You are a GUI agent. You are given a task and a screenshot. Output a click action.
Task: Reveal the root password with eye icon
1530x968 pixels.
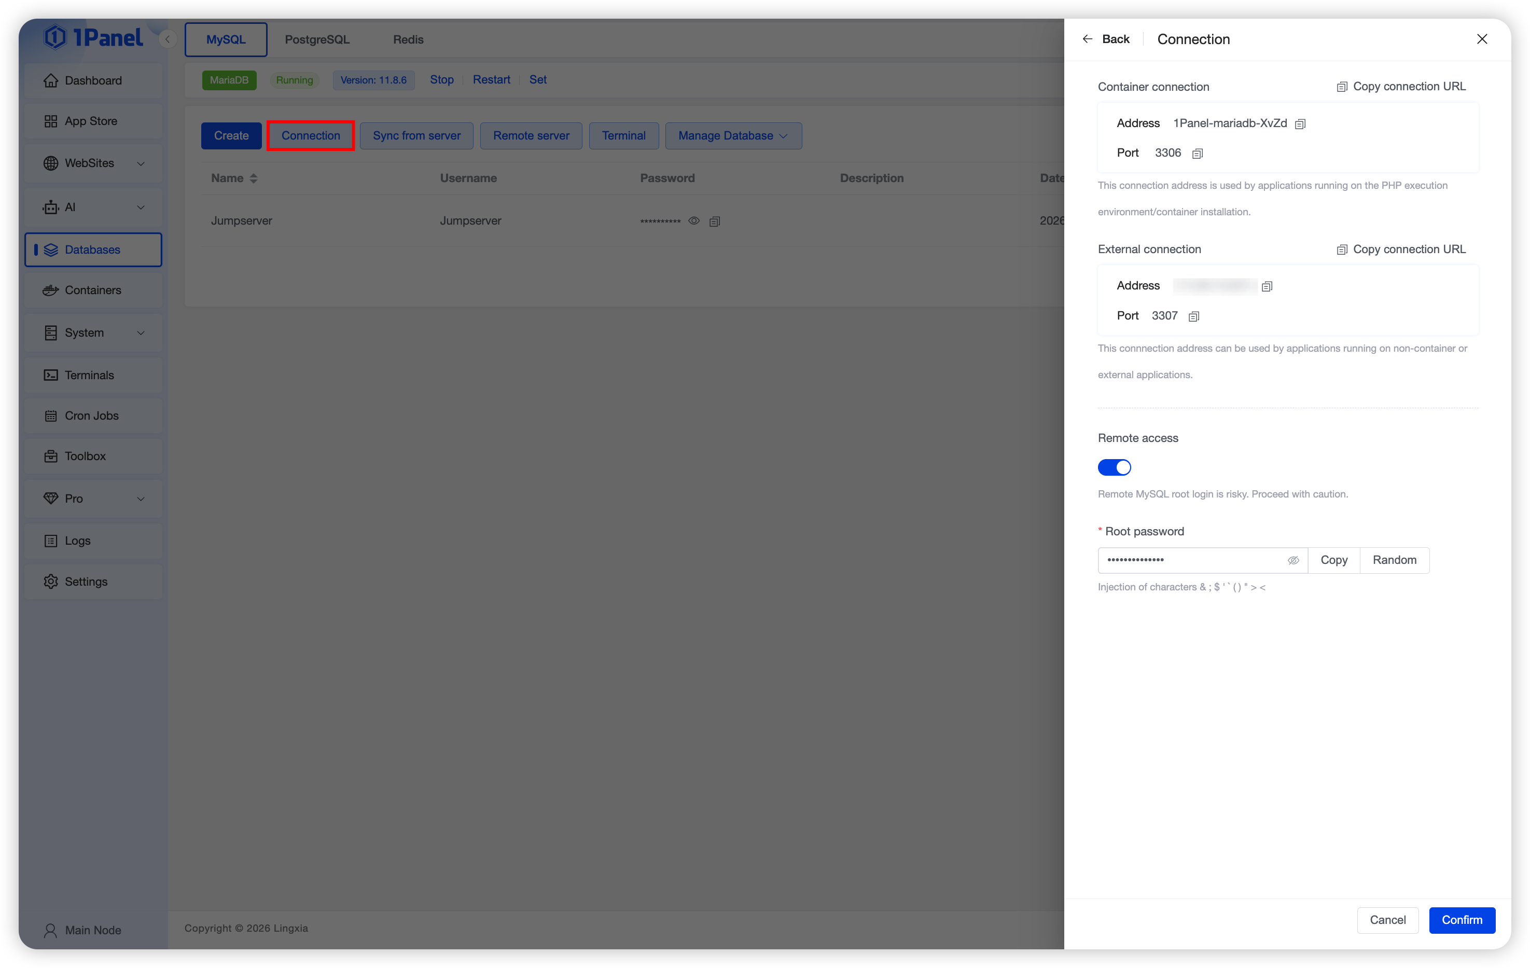pos(1292,561)
